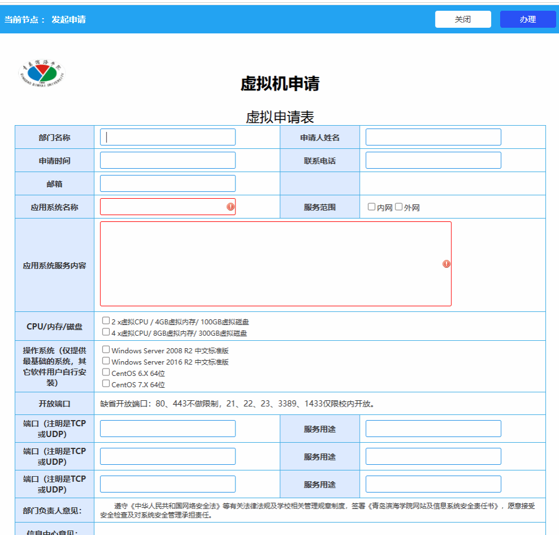Click the 办理 button
The width and height of the screenshot is (559, 535).
528,19
